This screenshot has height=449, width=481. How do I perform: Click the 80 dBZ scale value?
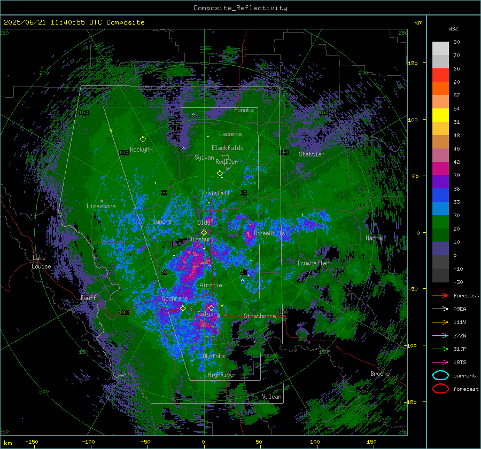point(456,42)
